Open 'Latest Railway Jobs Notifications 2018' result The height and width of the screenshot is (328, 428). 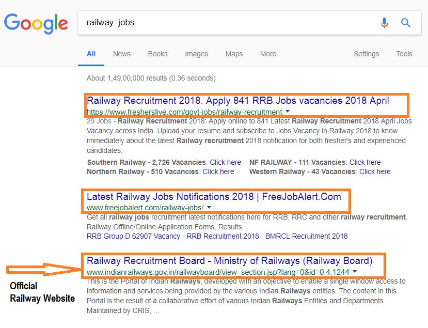214,197
